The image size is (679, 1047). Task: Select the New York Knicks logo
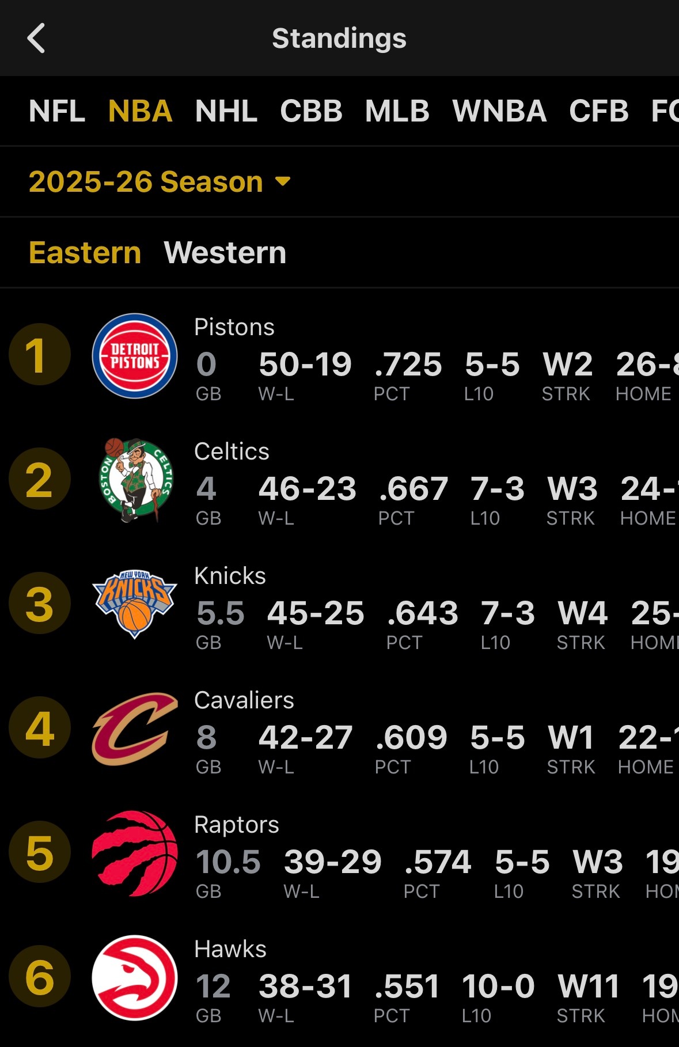point(135,604)
